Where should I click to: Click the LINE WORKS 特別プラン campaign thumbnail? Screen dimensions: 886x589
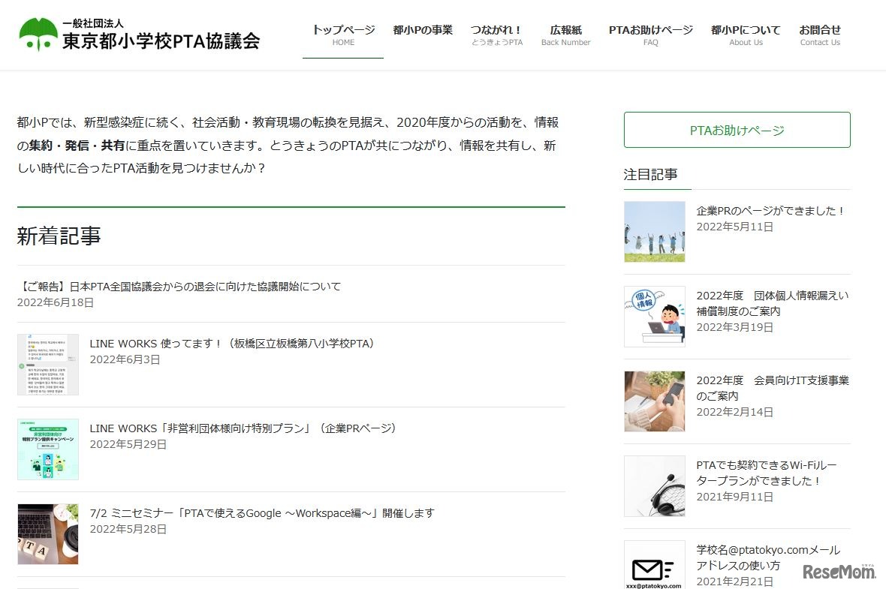(x=48, y=449)
